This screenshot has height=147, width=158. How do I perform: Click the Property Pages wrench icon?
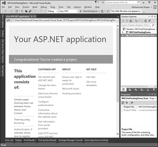point(132,103)
